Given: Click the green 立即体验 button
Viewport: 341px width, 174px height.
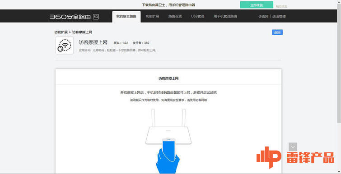Looking at the screenshot, I should [257, 5].
